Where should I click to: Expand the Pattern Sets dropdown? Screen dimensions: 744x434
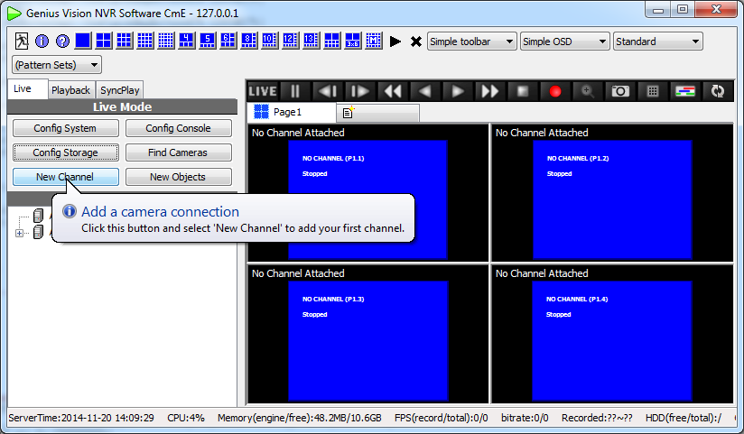point(57,65)
